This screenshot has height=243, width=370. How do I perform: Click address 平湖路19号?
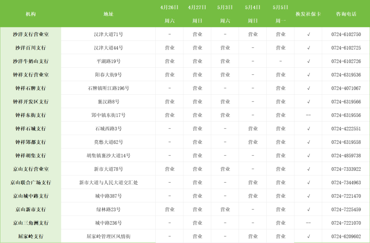click(x=108, y=61)
